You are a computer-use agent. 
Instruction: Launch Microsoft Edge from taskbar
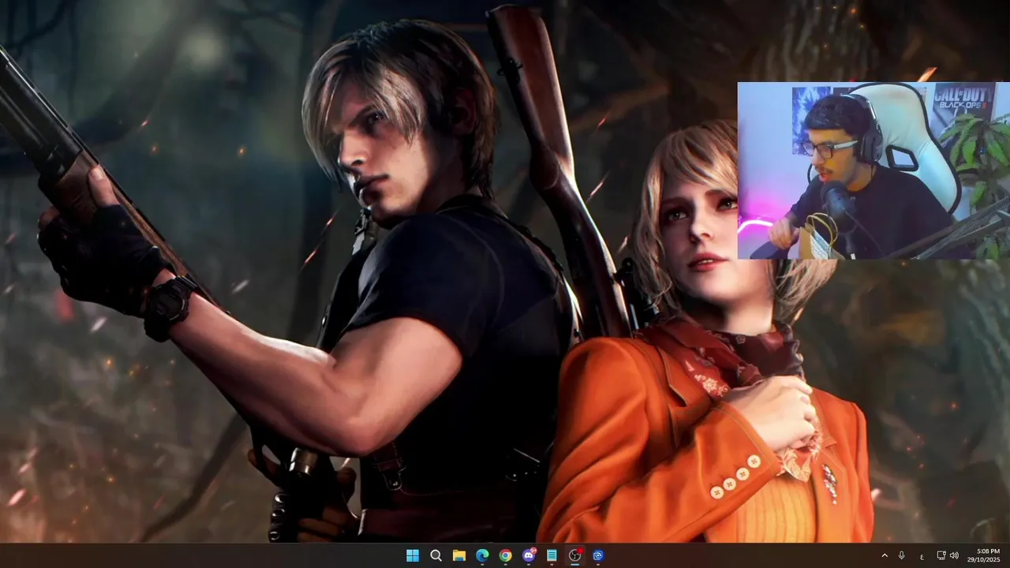482,555
